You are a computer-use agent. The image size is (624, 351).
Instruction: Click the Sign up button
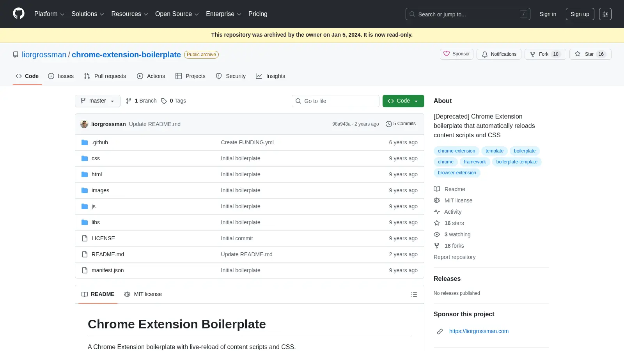tap(580, 14)
